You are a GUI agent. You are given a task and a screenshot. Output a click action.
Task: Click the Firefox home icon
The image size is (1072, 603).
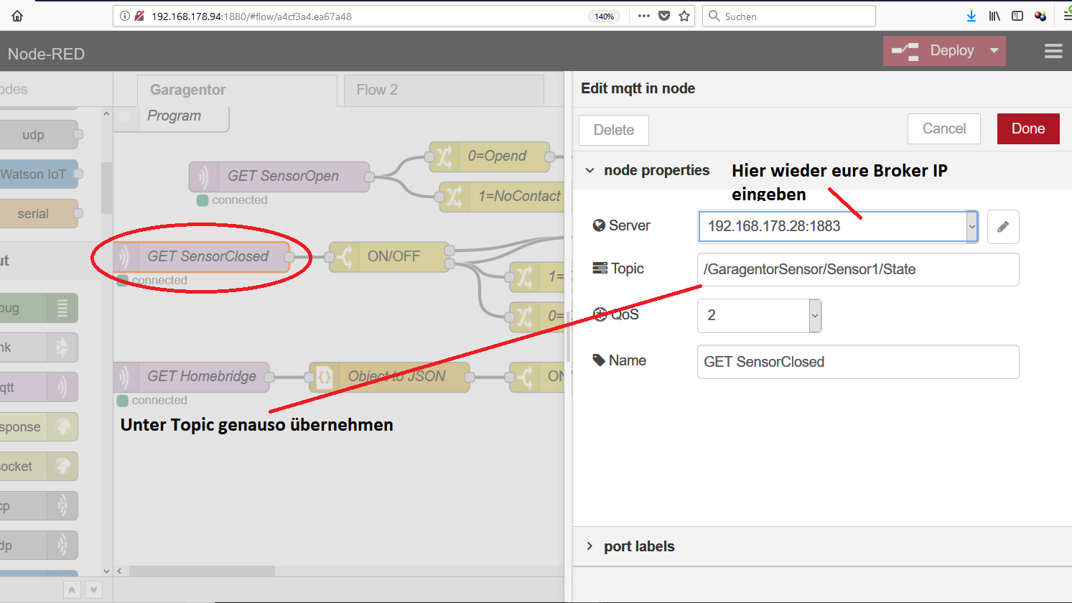tap(17, 16)
